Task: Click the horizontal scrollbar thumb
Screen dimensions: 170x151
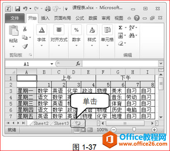Action: (125, 123)
